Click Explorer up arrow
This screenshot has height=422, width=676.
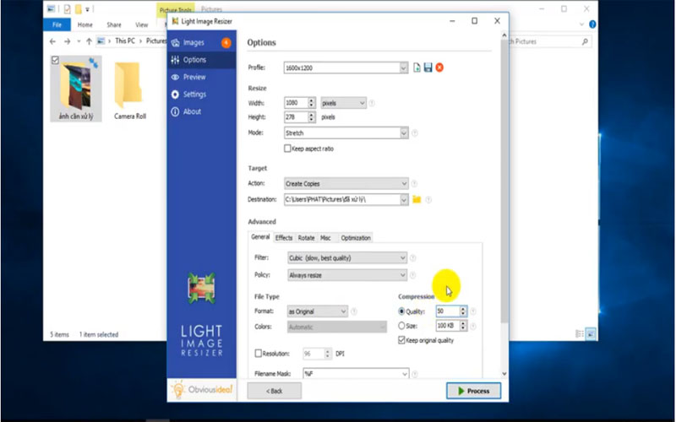click(x=89, y=41)
